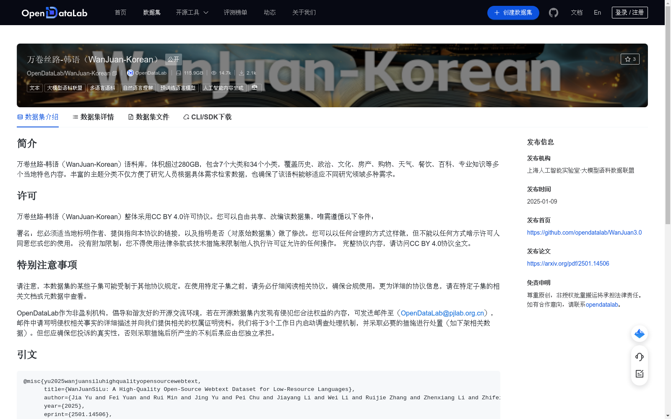Click the opendatalab contact link
Screen dimensions: 671x419
[x=602, y=305]
